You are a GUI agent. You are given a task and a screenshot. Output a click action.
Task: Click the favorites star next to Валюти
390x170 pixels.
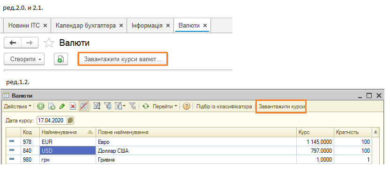pos(49,43)
